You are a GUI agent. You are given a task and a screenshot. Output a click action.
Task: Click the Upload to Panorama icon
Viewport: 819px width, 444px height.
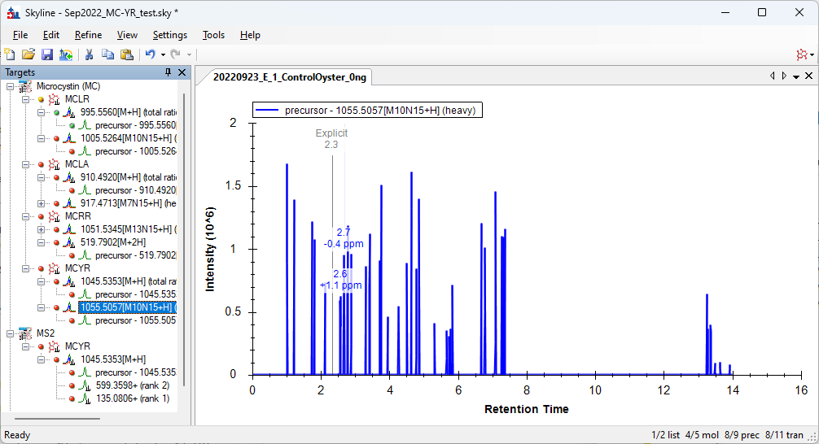click(x=66, y=54)
